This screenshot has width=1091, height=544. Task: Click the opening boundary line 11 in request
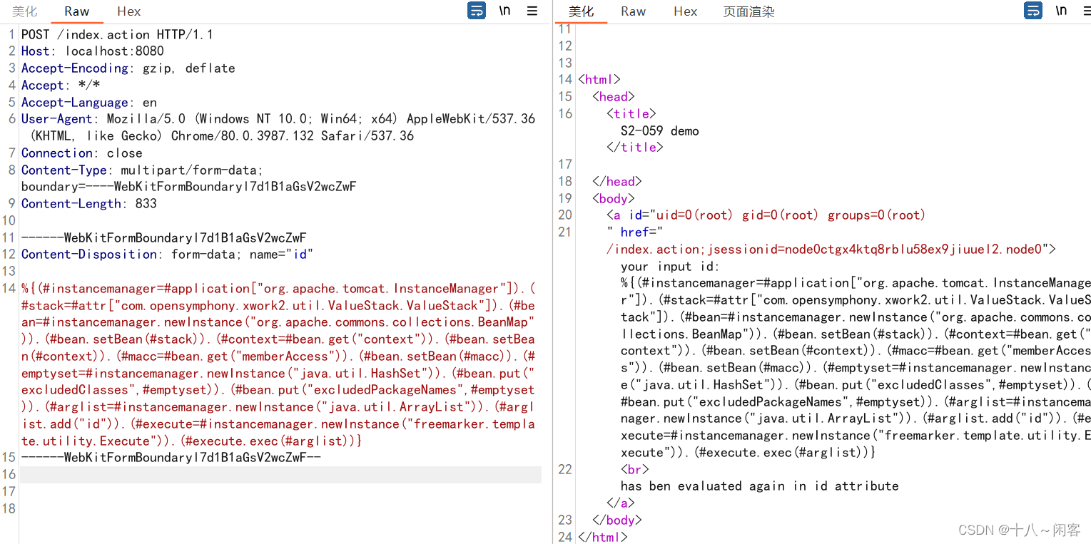pyautogui.click(x=164, y=237)
